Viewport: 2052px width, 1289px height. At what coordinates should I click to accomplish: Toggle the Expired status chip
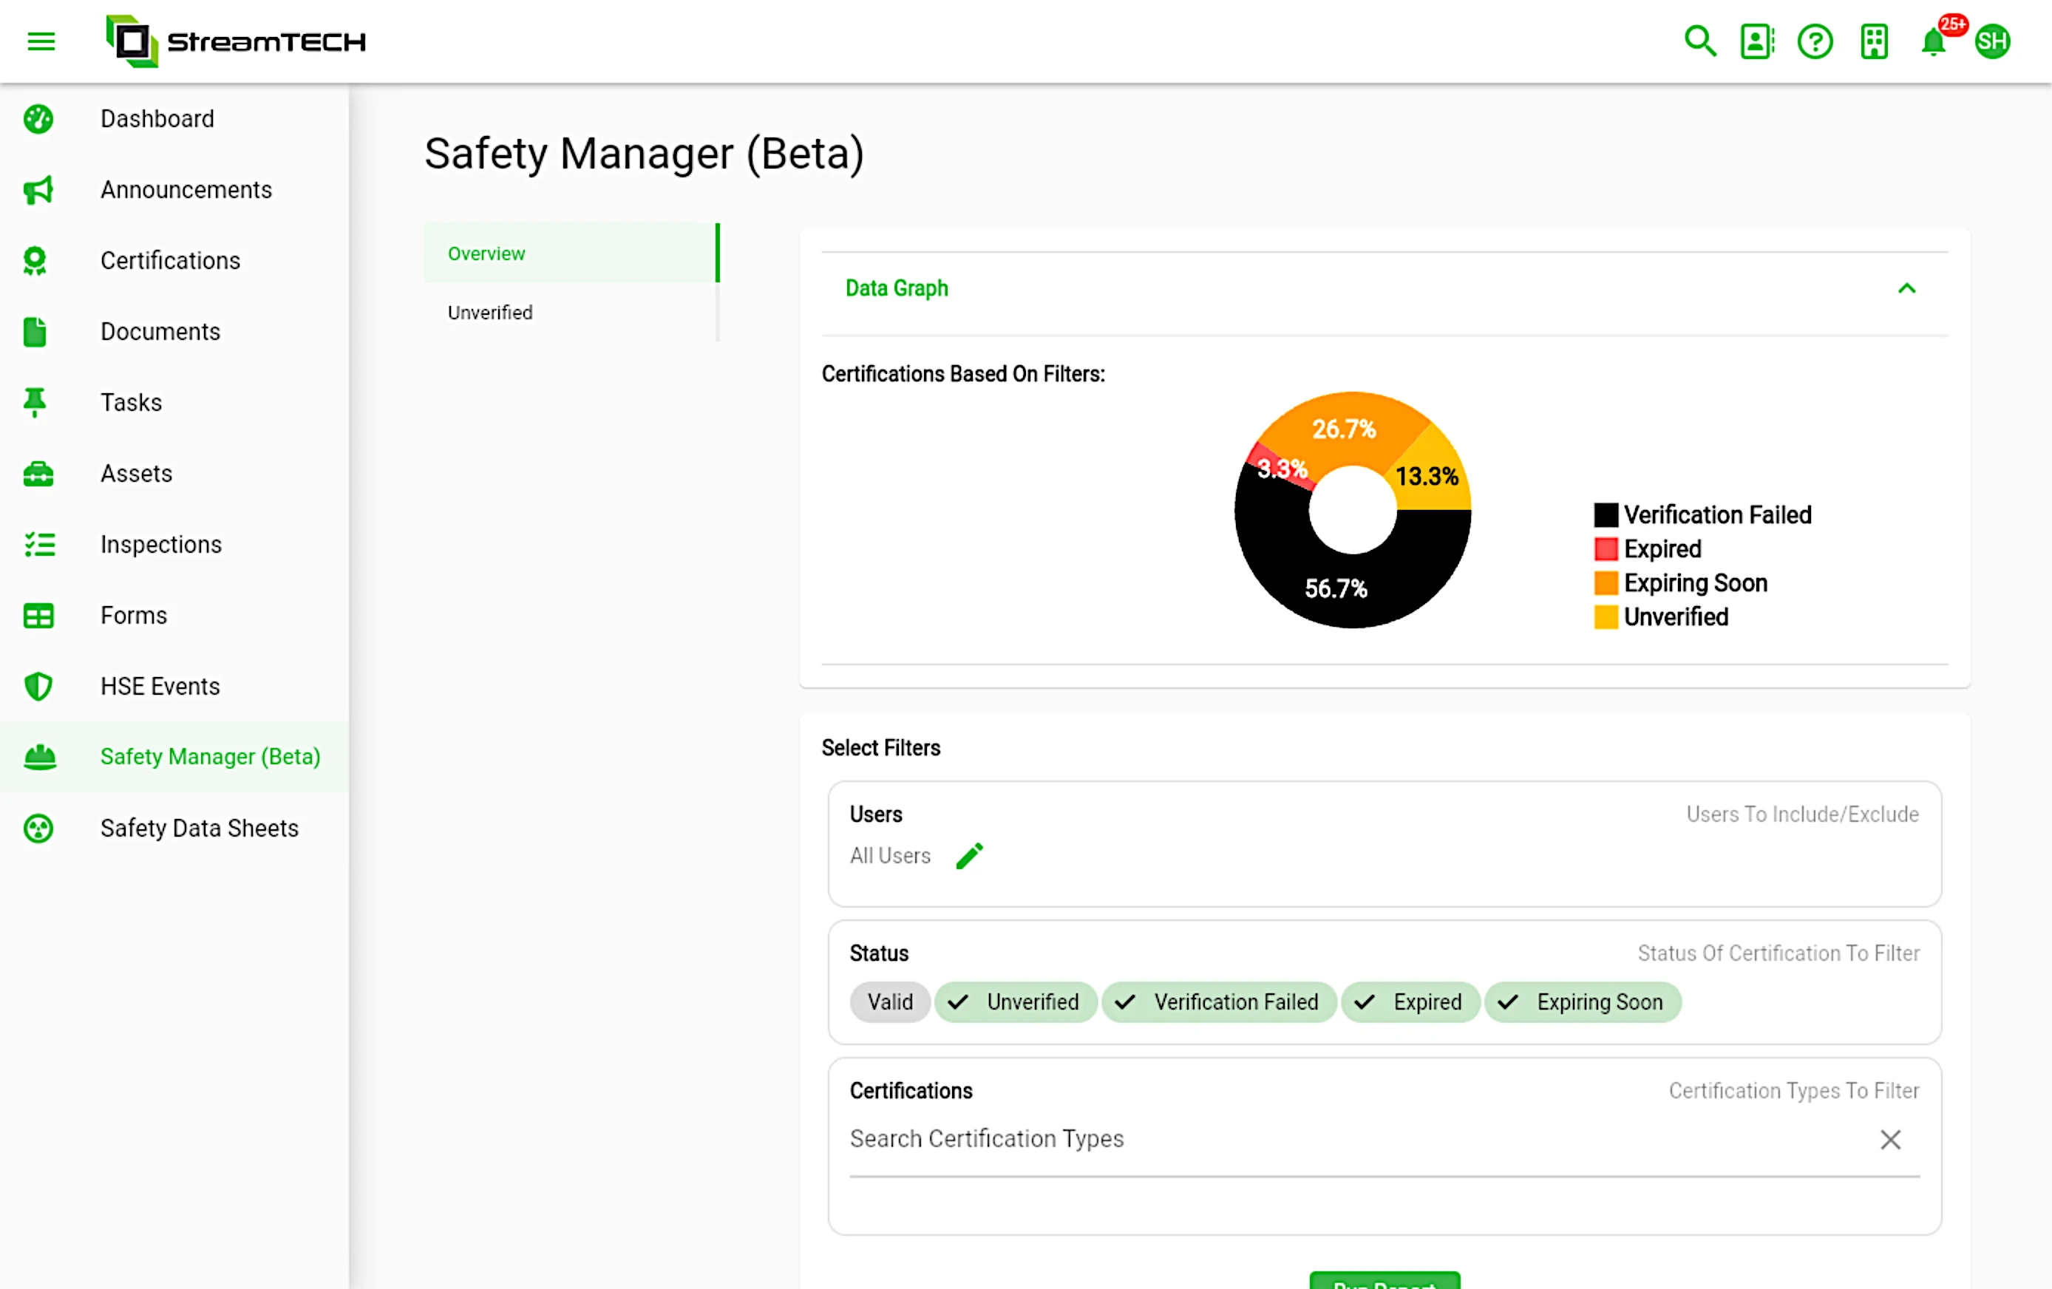pyautogui.click(x=1410, y=1002)
